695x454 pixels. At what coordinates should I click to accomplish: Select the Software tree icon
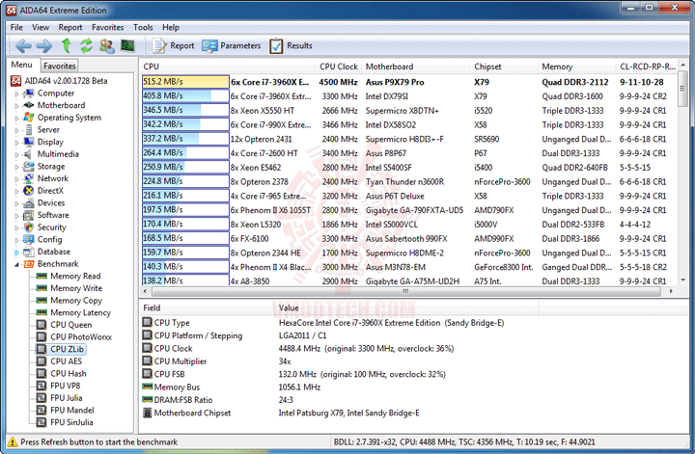(x=29, y=215)
